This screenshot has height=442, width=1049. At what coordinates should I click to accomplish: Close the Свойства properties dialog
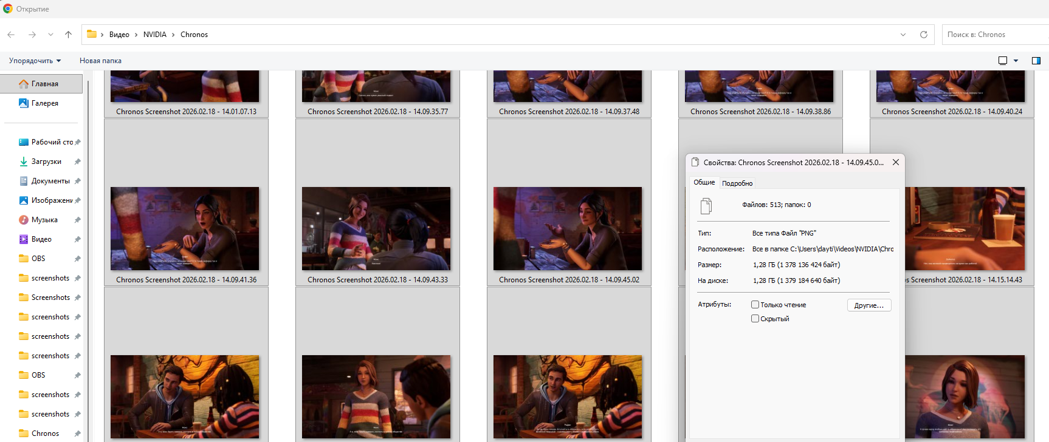895,162
